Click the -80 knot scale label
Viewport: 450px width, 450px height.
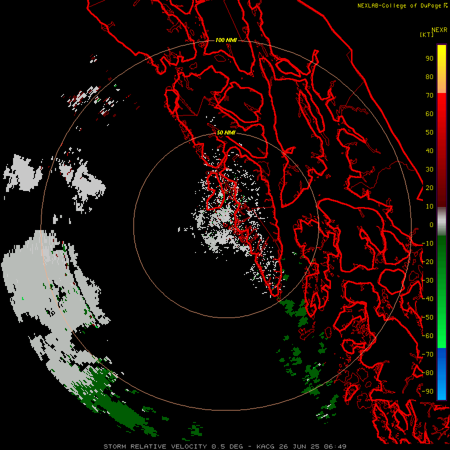[427, 373]
